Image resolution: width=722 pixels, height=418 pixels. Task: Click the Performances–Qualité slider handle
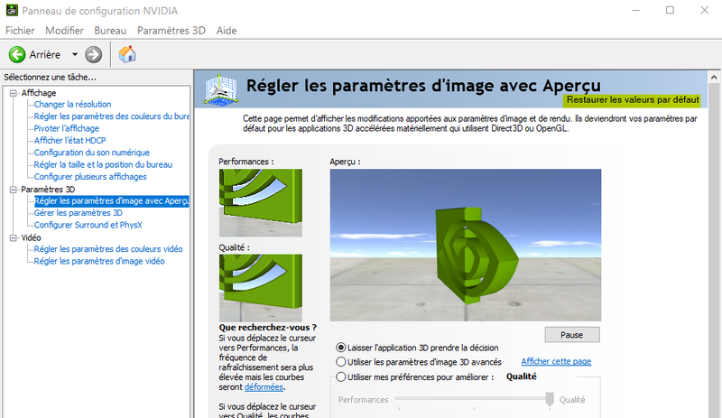pyautogui.click(x=550, y=399)
